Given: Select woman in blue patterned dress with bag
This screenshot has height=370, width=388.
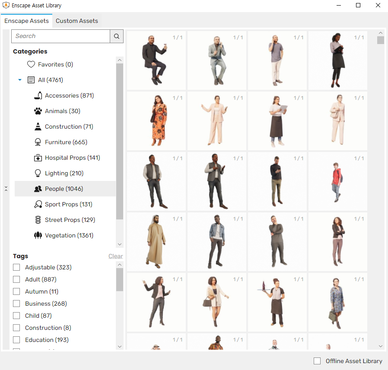Looking at the screenshot, I should (x=337, y=302).
